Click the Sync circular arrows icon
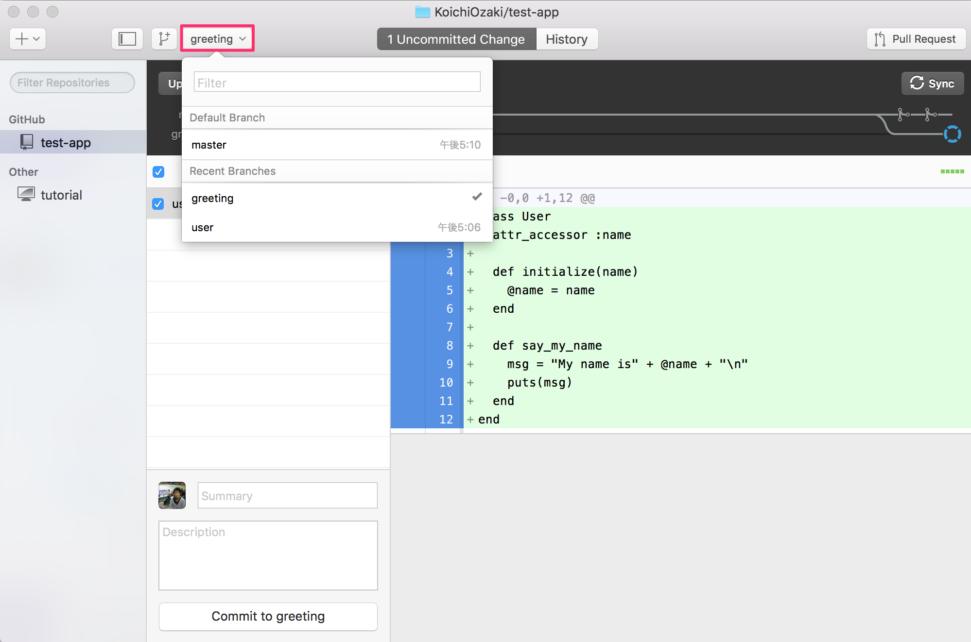This screenshot has height=642, width=971. pos(917,83)
